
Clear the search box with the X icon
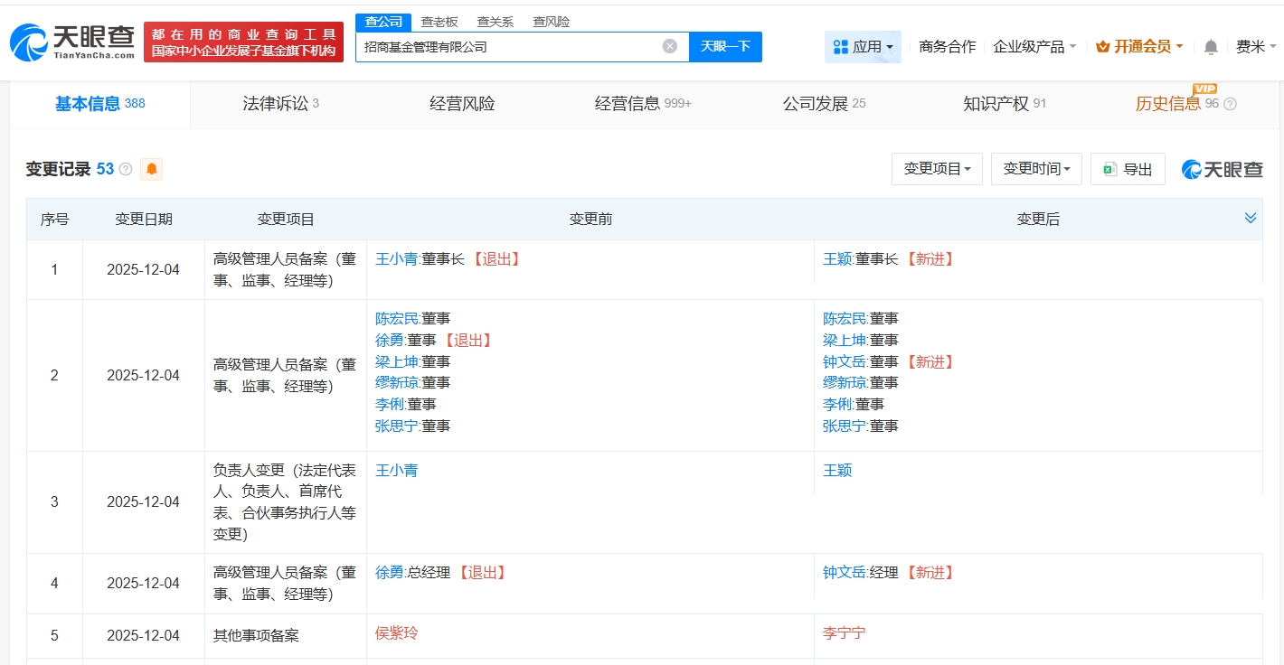670,46
